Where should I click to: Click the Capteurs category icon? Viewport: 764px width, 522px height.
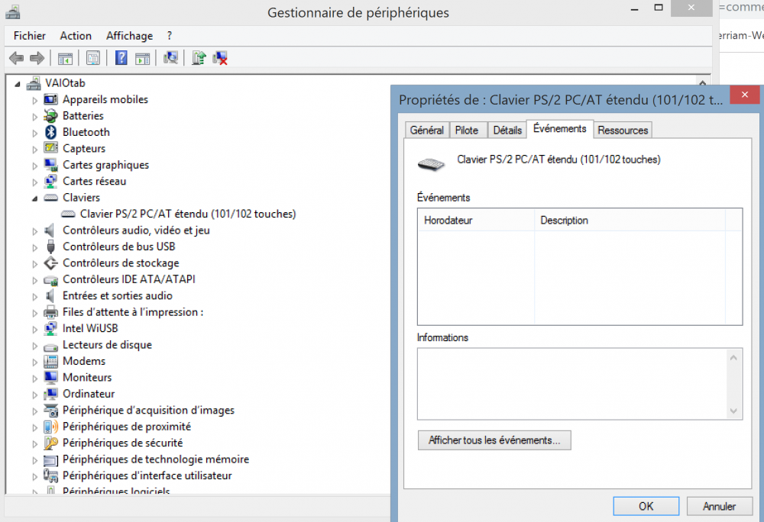coord(50,148)
